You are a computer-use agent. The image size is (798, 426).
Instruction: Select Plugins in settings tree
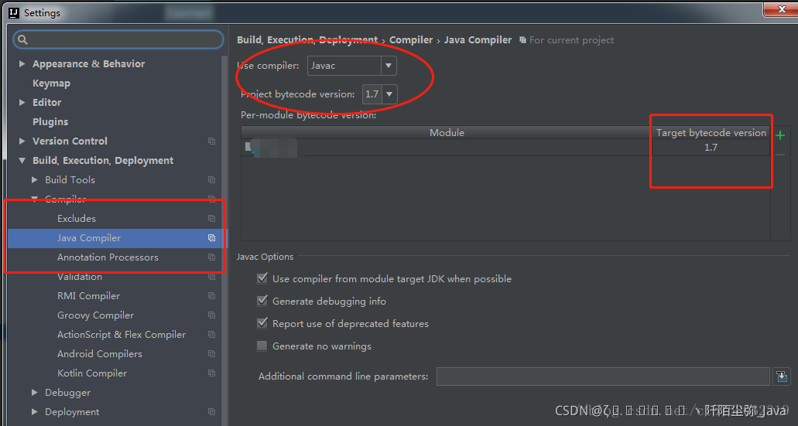tap(50, 122)
